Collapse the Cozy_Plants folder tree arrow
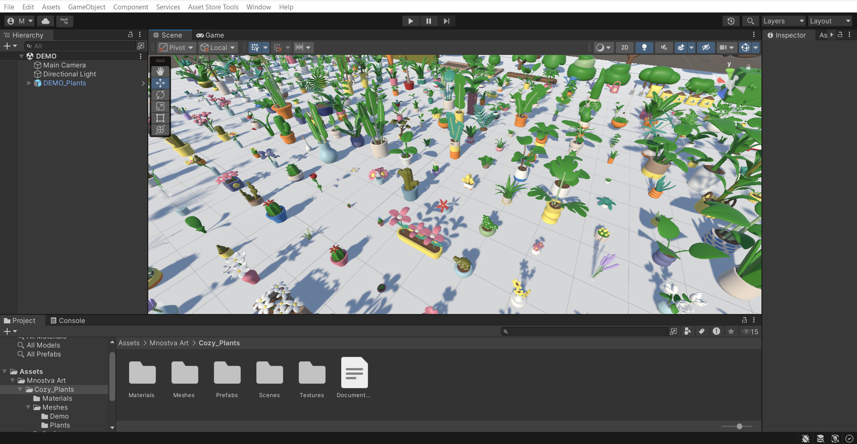 tap(21, 390)
